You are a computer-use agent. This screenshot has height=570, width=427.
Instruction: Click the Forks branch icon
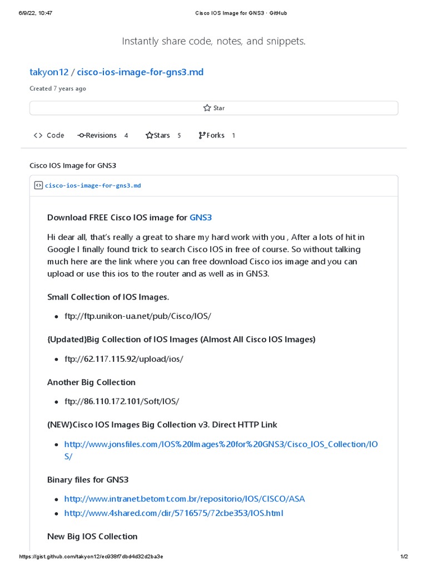coord(202,135)
